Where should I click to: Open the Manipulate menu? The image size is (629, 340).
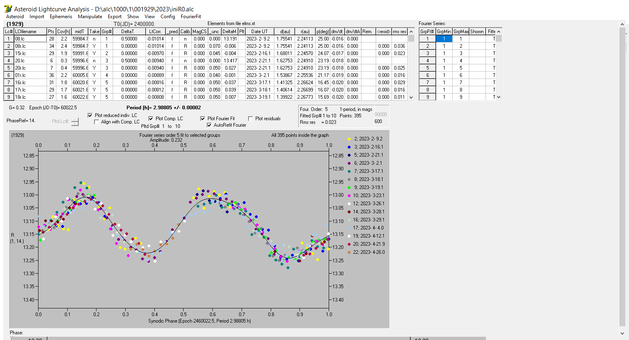[90, 17]
